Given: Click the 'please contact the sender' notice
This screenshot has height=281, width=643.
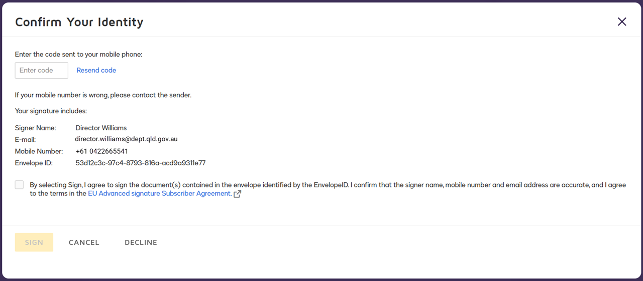Looking at the screenshot, I should tap(103, 95).
